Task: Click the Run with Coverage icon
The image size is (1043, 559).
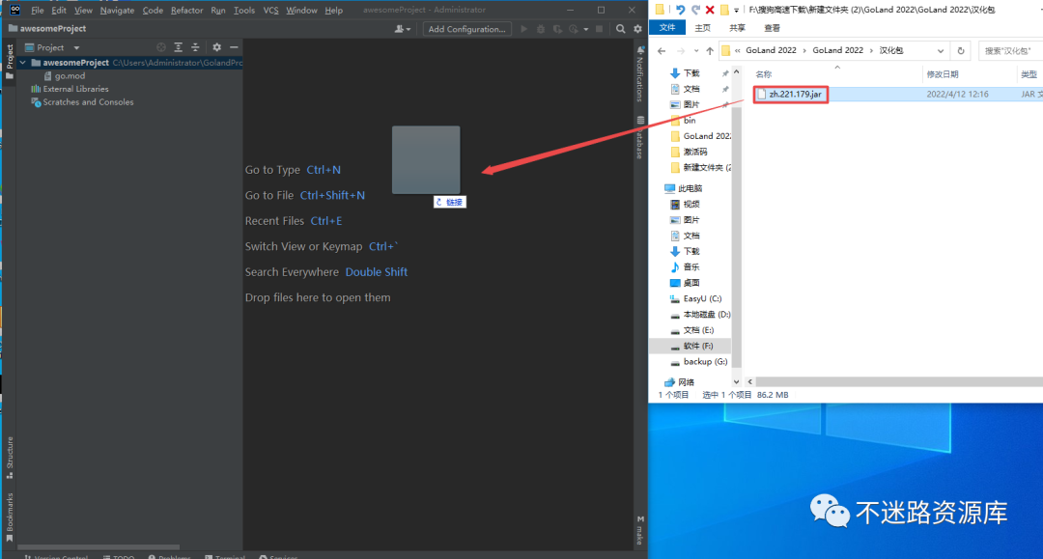Action: pos(557,29)
